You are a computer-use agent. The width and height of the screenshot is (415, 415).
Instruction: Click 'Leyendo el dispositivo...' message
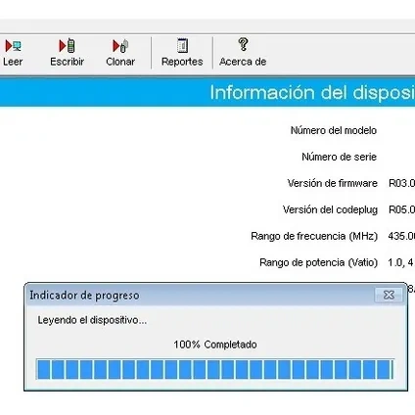(92, 320)
